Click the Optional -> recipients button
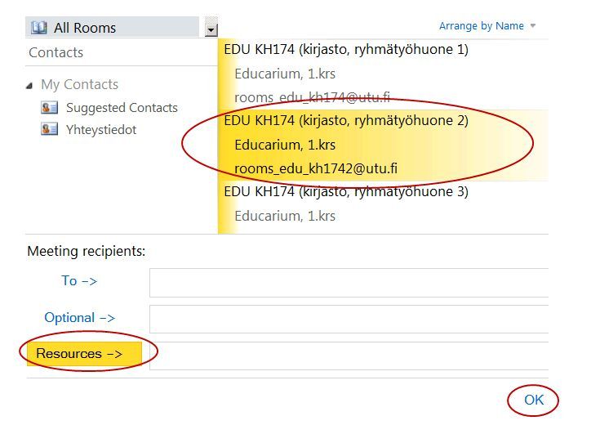591x434 pixels. 79,318
